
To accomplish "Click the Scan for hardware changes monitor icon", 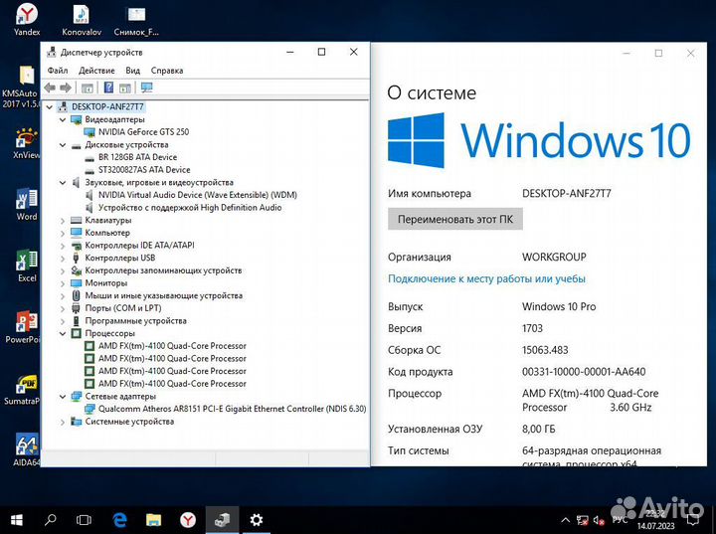I will tap(146, 88).
